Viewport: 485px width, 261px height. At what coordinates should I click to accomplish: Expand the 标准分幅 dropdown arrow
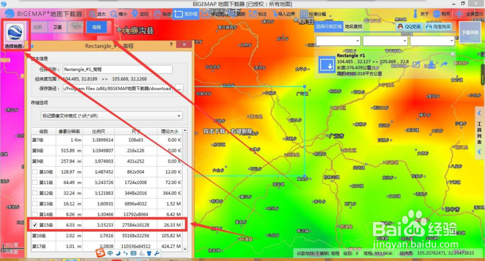click(330, 16)
